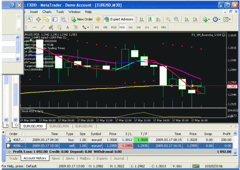Viewport: 240px width, 170px height.
Task: Select the active EURUSD,M30 chart tab
Action: point(33,126)
